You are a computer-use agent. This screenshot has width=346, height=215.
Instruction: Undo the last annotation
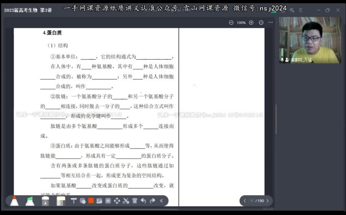143,201
